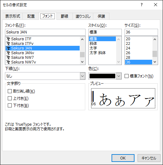The width and height of the screenshot is (163, 165).
Task: Click size list scroll up arrow
Action: click(x=155, y=39)
